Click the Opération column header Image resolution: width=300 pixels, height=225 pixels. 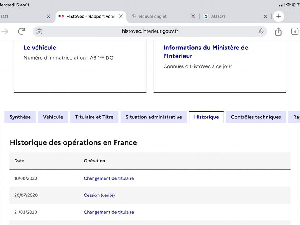(94, 161)
